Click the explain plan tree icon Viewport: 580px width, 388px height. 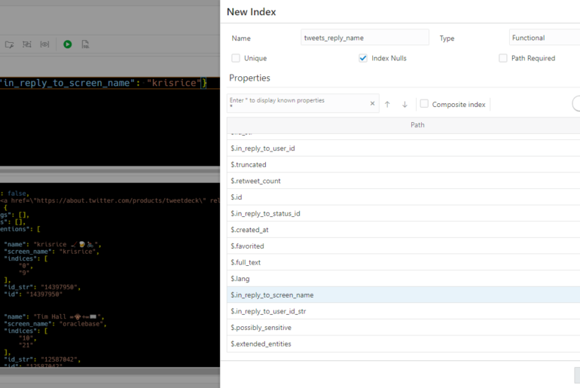click(26, 44)
